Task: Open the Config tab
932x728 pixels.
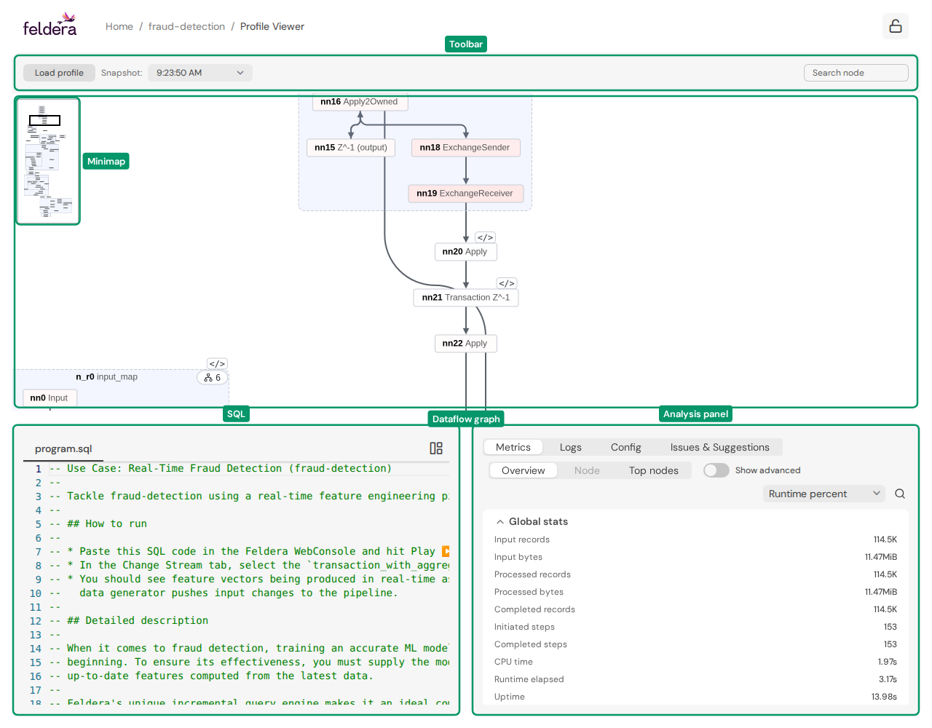Action: [x=626, y=447]
